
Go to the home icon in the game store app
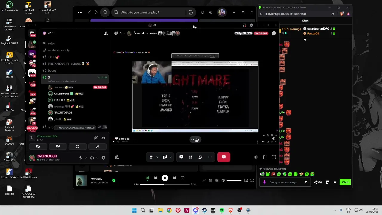105,13
